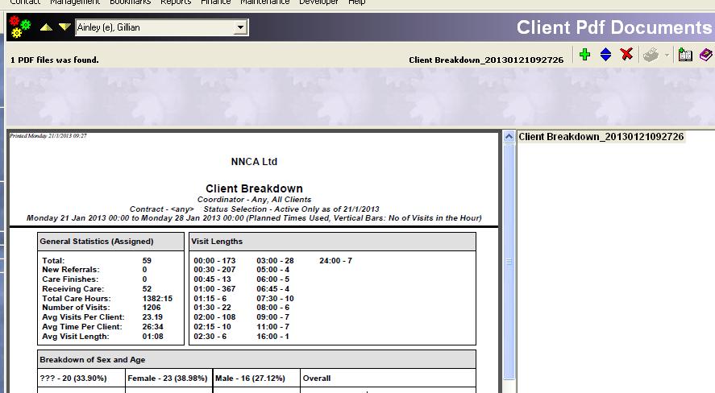Click the colored gears icon

tap(19, 27)
